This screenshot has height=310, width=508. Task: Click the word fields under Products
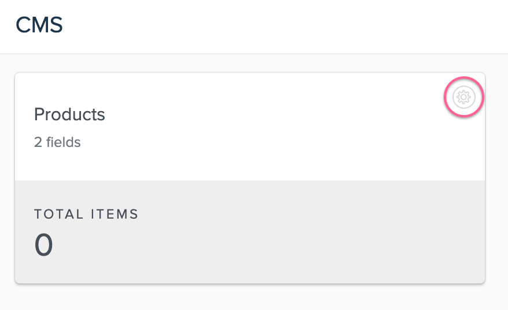tap(64, 142)
